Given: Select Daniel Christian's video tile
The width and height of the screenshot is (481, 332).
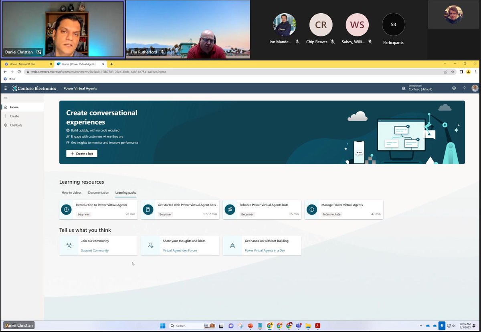Looking at the screenshot, I should pos(63,29).
